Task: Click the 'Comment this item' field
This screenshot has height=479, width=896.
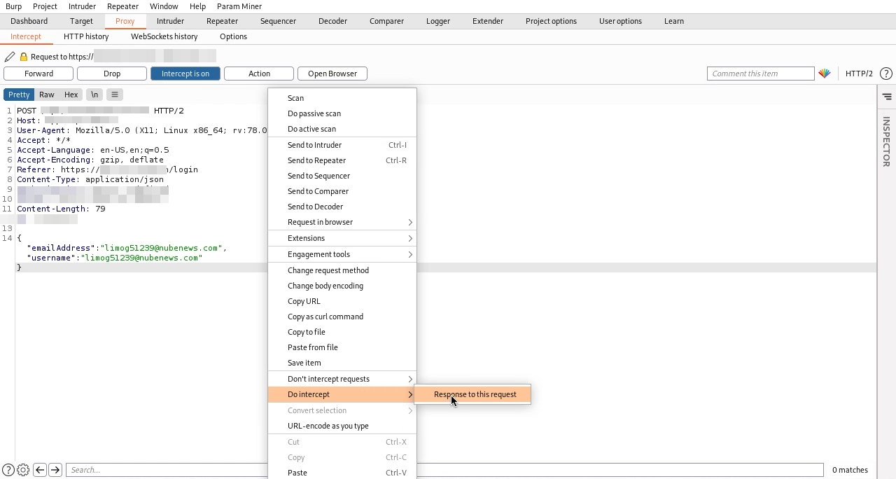Action: pyautogui.click(x=760, y=74)
